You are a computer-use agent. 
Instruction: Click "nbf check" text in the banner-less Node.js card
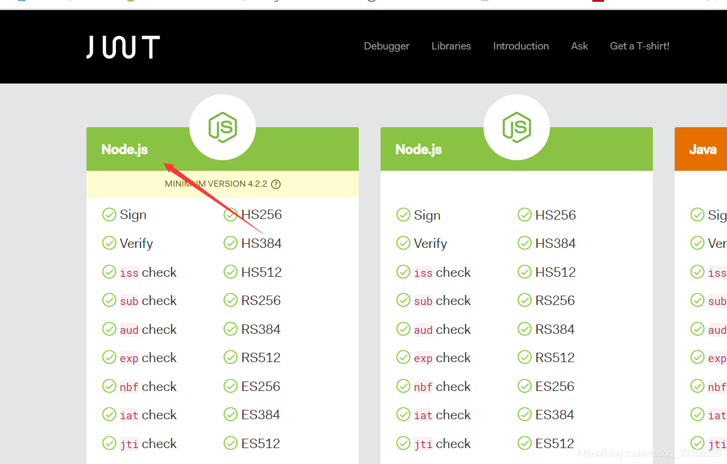click(x=442, y=386)
